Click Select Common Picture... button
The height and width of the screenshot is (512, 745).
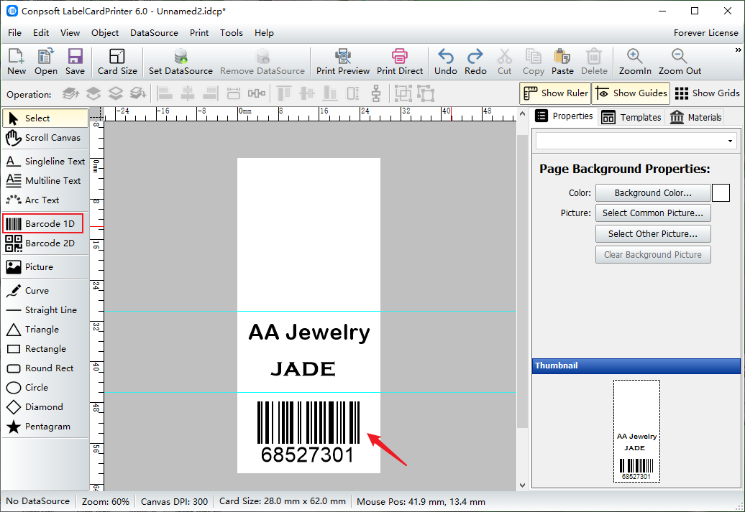(x=653, y=213)
